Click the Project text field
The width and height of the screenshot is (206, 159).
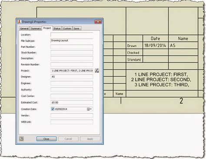(72, 71)
